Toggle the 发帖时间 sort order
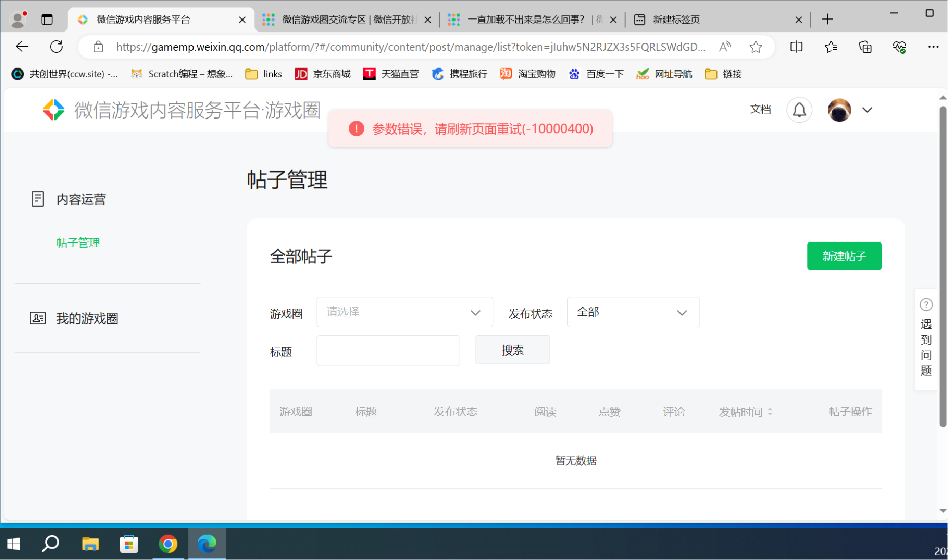The width and height of the screenshot is (948, 560). (770, 412)
